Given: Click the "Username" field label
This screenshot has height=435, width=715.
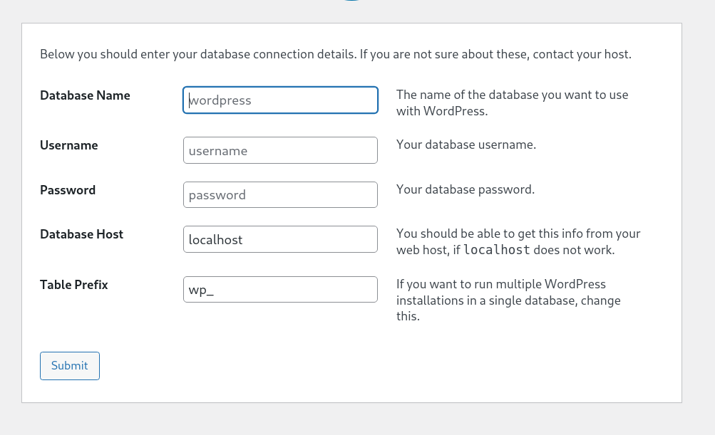Looking at the screenshot, I should (69, 145).
